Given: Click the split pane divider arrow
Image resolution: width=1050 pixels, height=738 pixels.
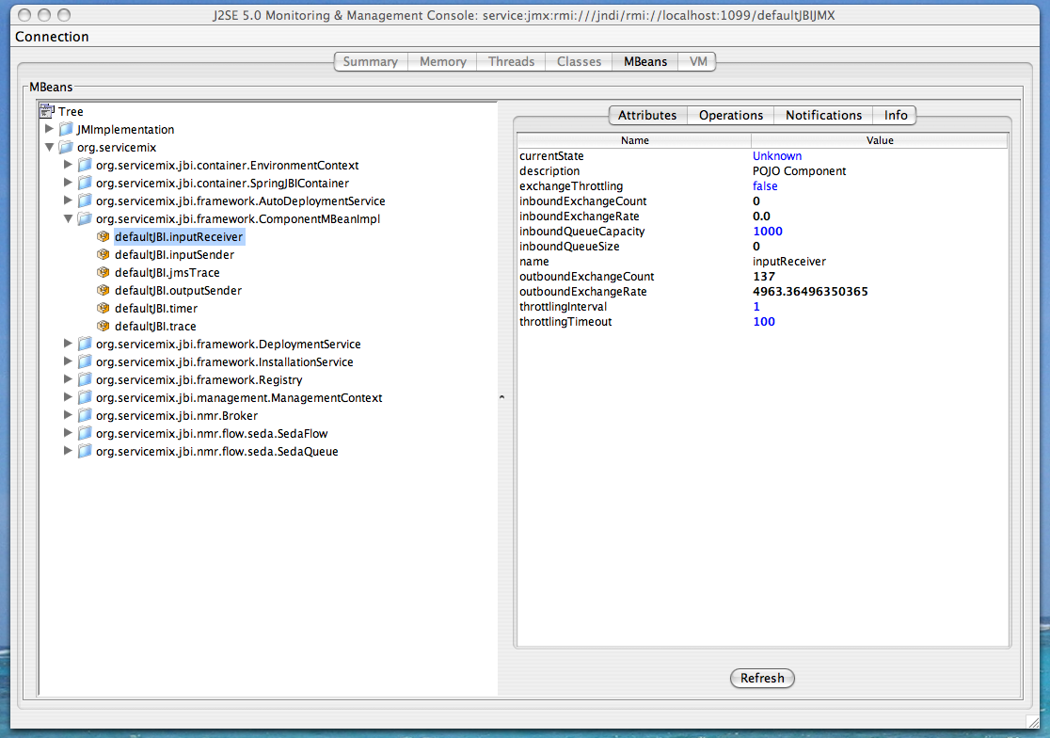Looking at the screenshot, I should pos(501,398).
